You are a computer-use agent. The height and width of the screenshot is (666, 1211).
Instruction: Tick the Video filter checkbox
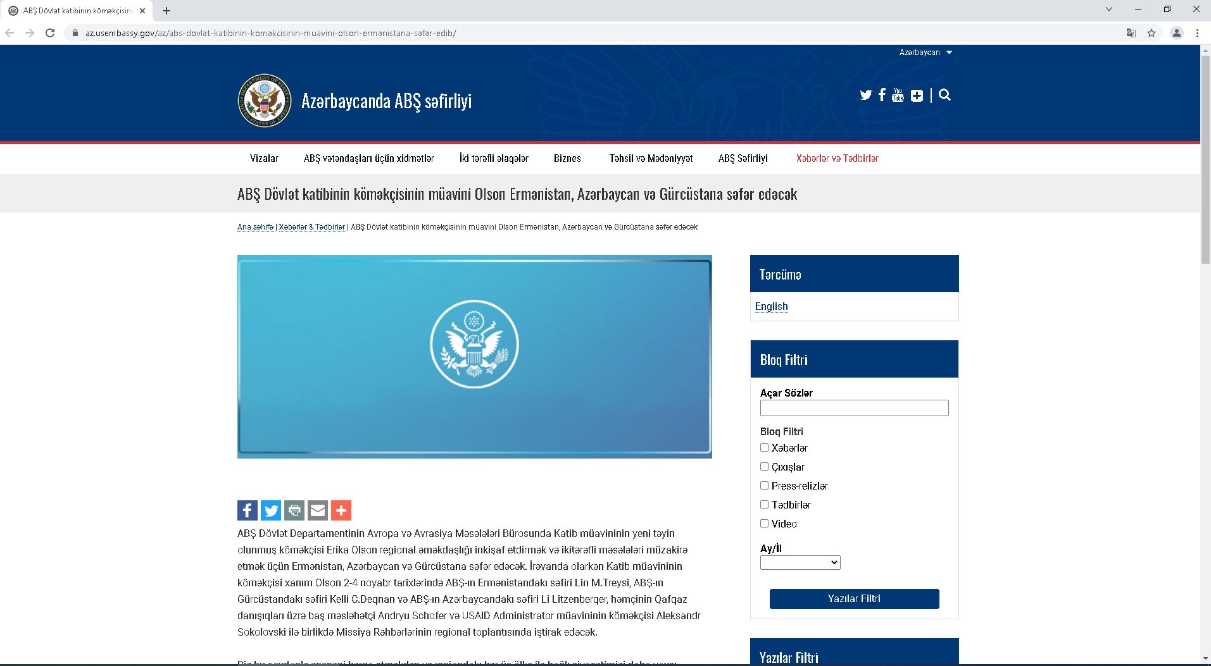[x=764, y=524]
